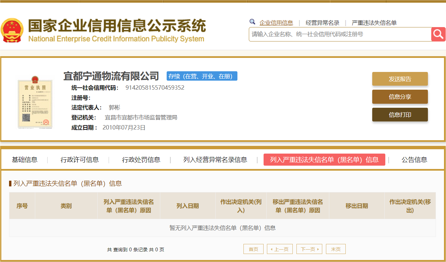
Task: Go to first page with 首页
Action: click(x=254, y=249)
